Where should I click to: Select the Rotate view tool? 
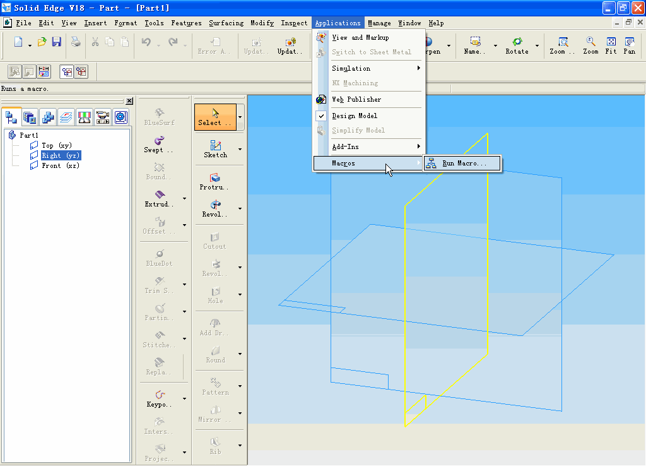tap(517, 45)
